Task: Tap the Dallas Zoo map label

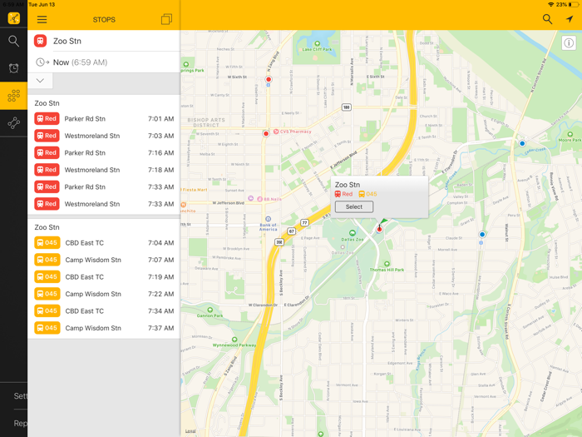Action: (352, 240)
